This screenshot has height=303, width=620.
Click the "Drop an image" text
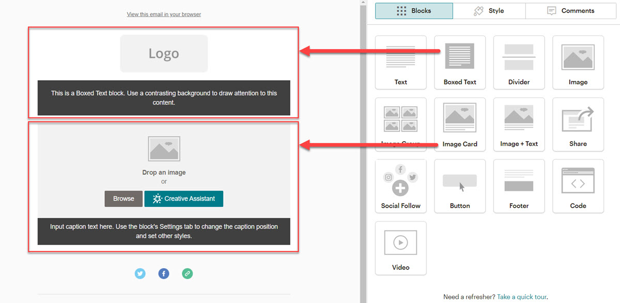[164, 173]
